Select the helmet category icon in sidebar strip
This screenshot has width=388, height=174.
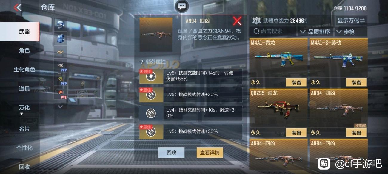coord(60,25)
